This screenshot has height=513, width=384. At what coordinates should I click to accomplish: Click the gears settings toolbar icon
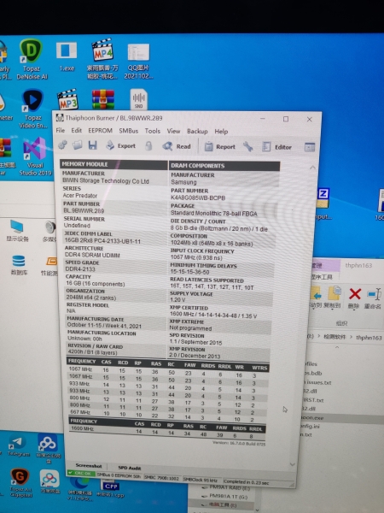[62, 145]
